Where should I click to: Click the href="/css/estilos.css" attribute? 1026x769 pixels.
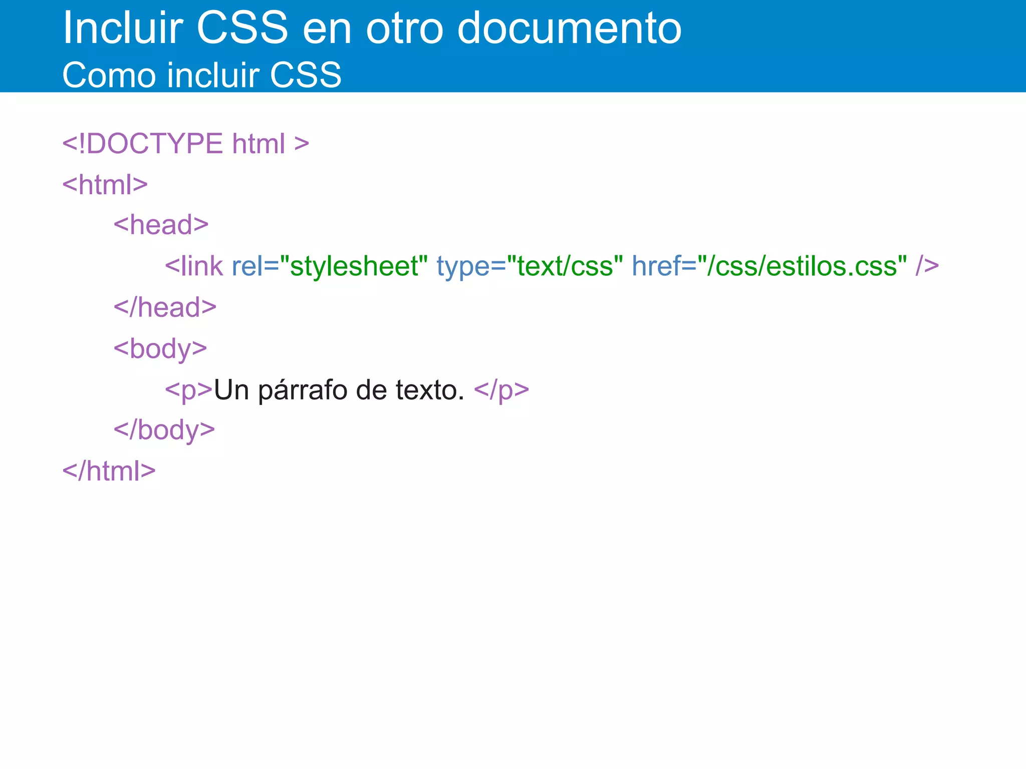769,266
